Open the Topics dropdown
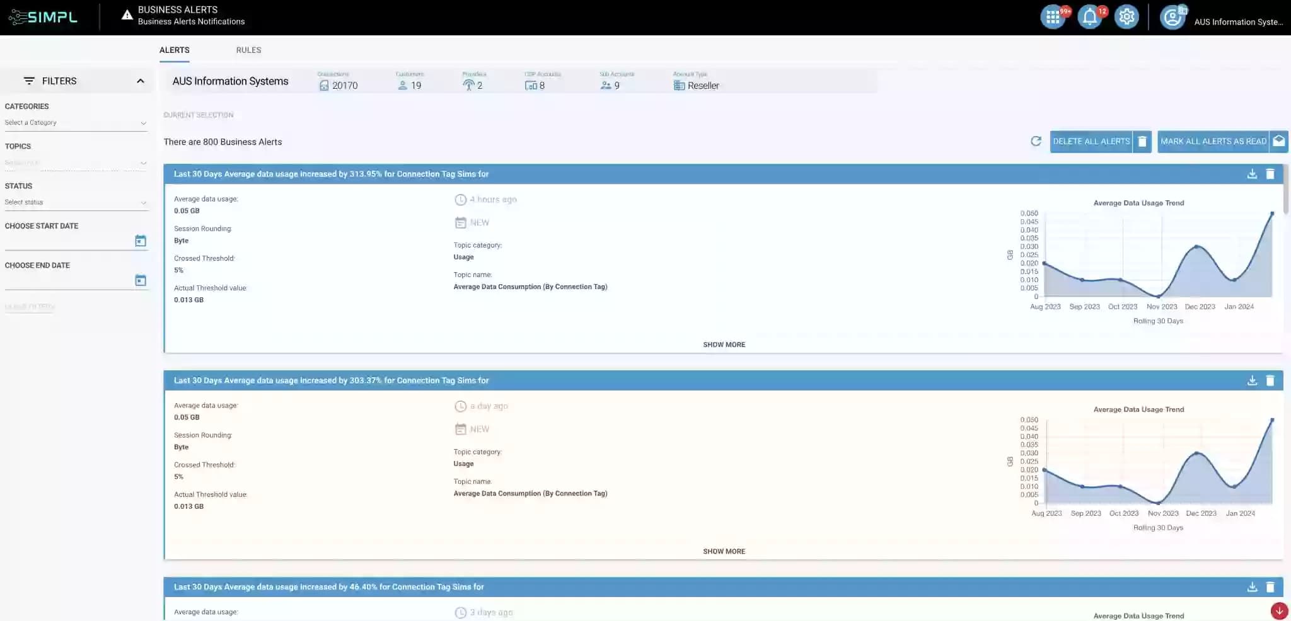 76,162
